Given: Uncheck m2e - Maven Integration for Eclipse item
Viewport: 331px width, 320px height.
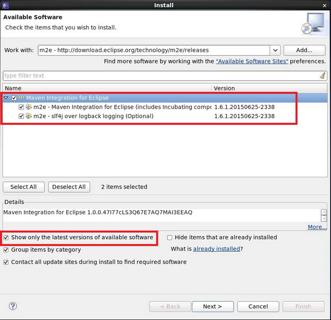Looking at the screenshot, I should click(21, 107).
